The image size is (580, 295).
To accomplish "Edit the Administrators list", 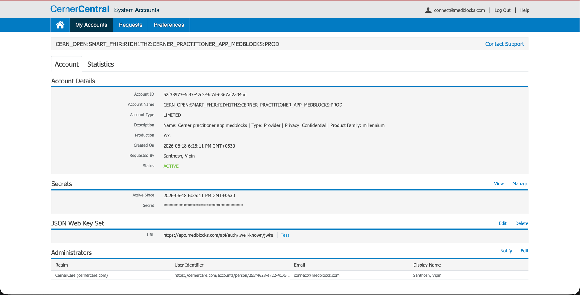I will tap(524, 251).
